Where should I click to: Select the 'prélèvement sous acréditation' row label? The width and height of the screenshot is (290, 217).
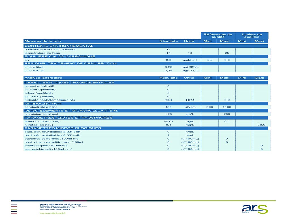pyautogui.click(x=50, y=49)
